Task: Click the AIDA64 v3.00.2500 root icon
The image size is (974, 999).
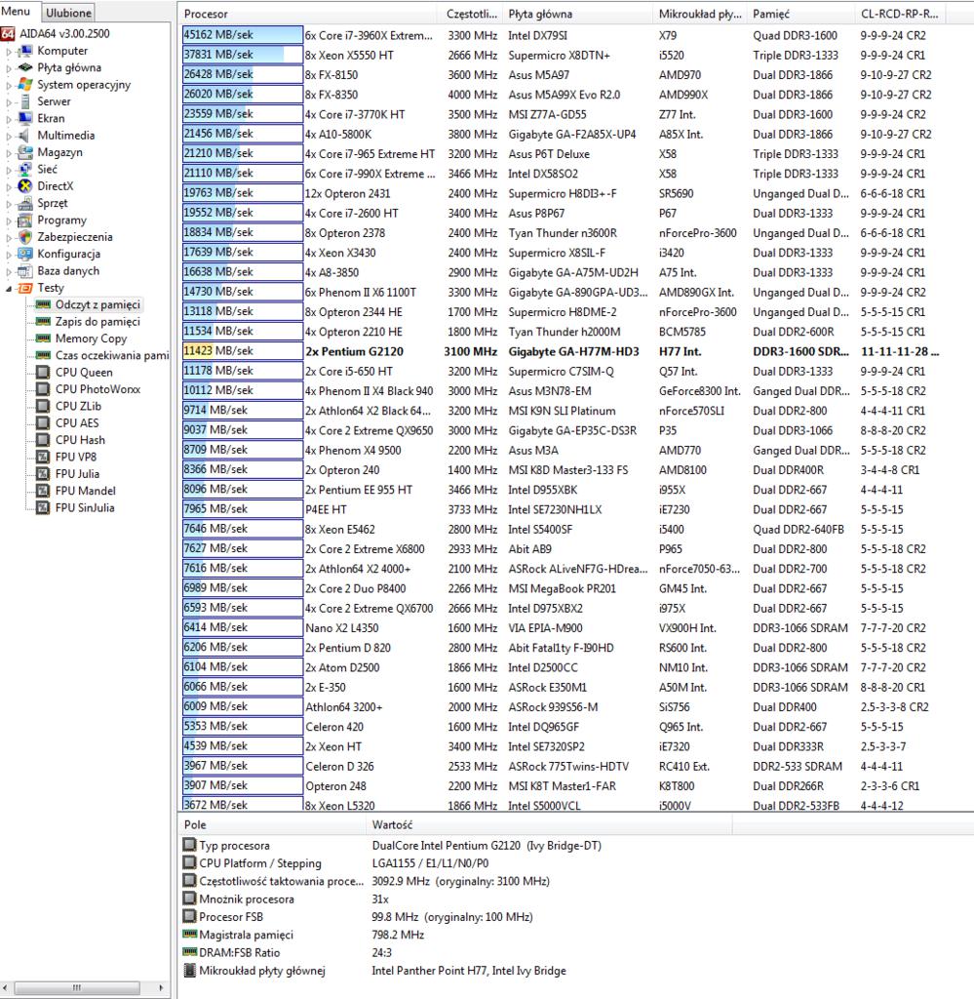Action: click(x=8, y=34)
